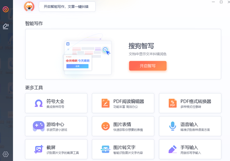The height and width of the screenshot is (161, 230).
Task: Open the 截屏 tool title
Action: (51, 147)
